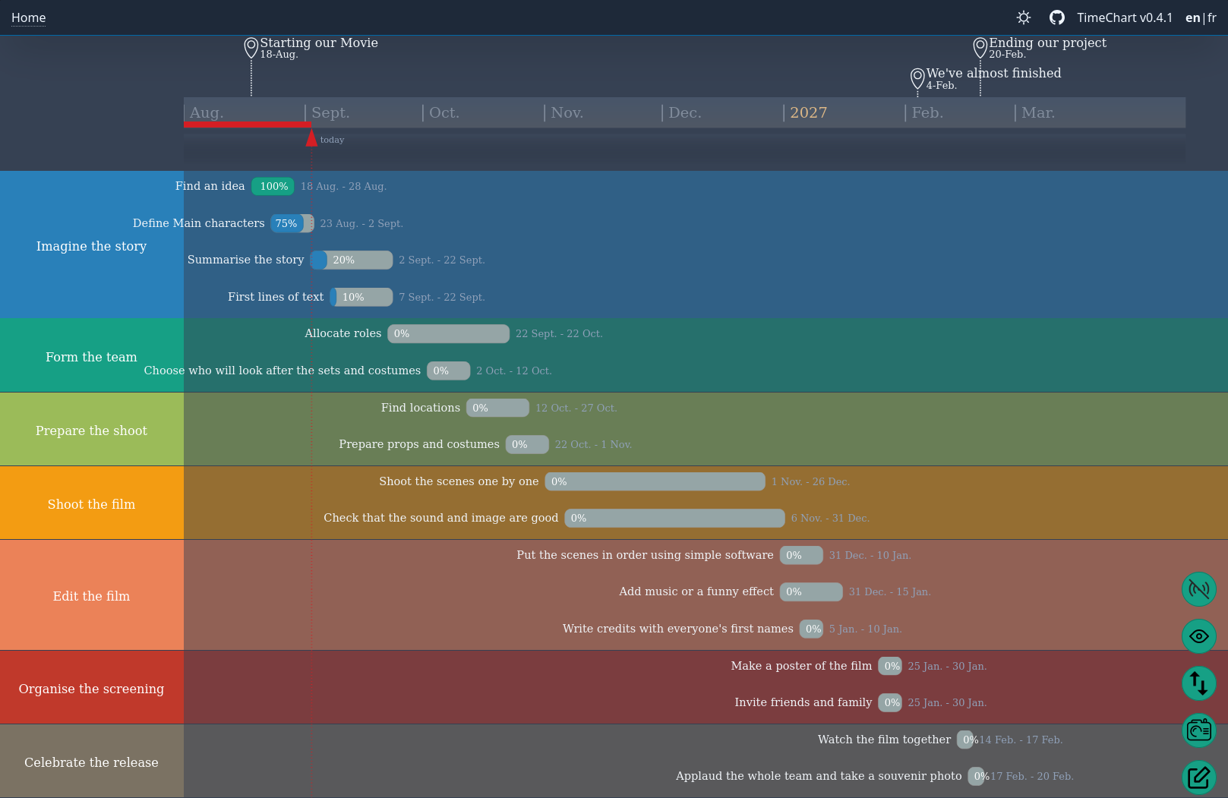Click the red today triangle marker
The height and width of the screenshot is (798, 1228).
311,138
